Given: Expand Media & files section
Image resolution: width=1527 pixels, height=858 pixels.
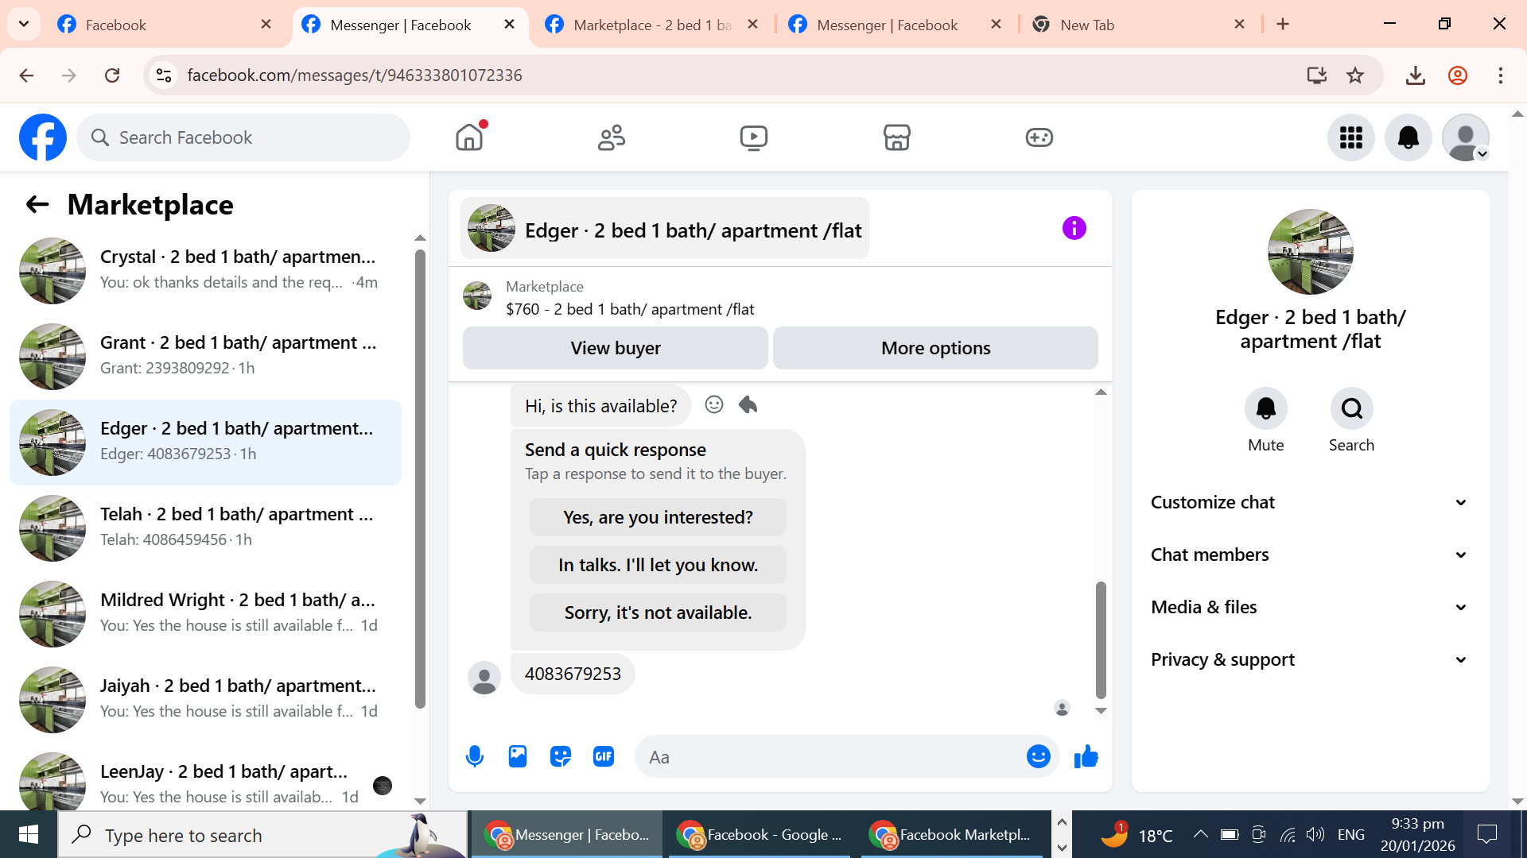Looking at the screenshot, I should click(x=1310, y=607).
